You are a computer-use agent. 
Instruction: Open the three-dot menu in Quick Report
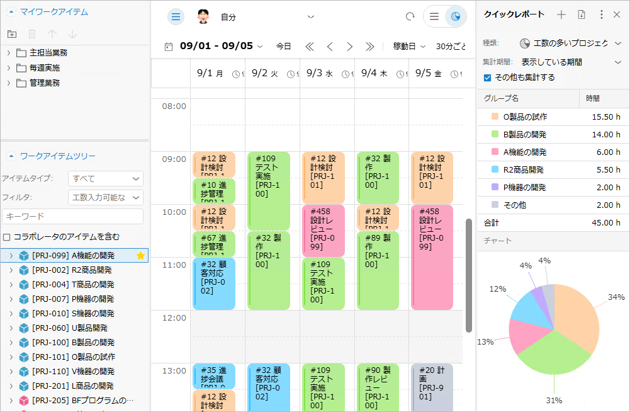tap(601, 14)
